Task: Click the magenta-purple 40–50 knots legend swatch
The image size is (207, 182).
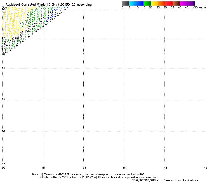Action: [187, 3]
